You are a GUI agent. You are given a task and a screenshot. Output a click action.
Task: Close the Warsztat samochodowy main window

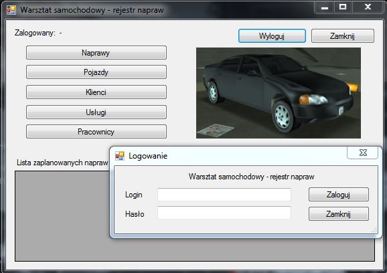368,7
